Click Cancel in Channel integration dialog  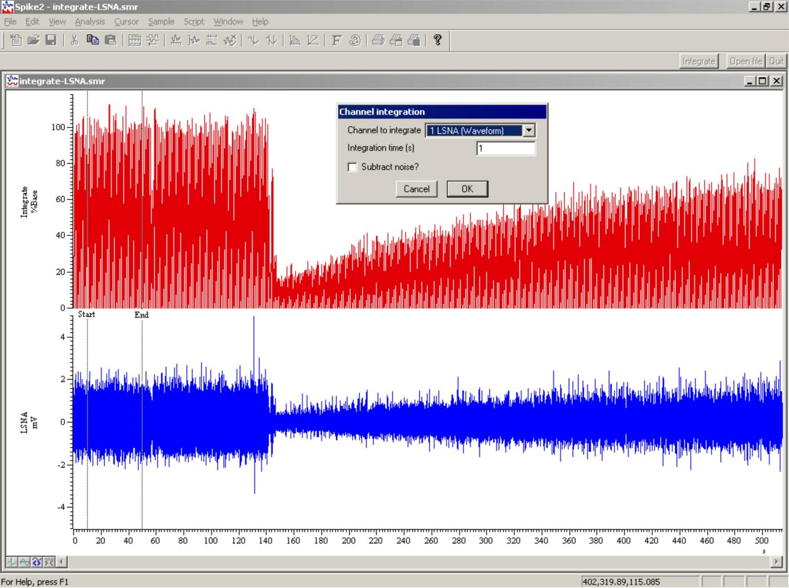[417, 189]
